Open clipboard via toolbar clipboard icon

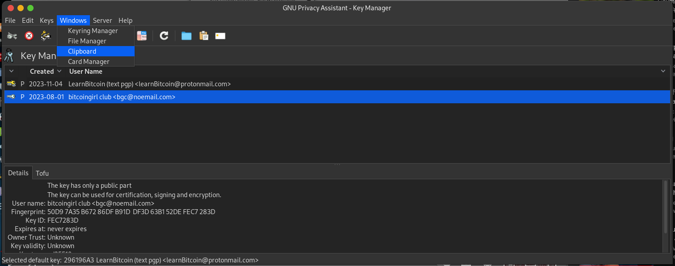204,36
